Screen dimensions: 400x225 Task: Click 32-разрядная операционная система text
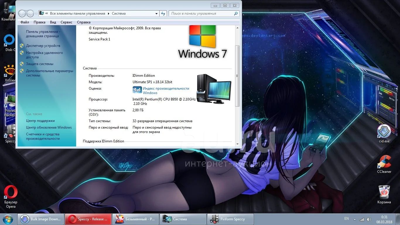tap(163, 121)
